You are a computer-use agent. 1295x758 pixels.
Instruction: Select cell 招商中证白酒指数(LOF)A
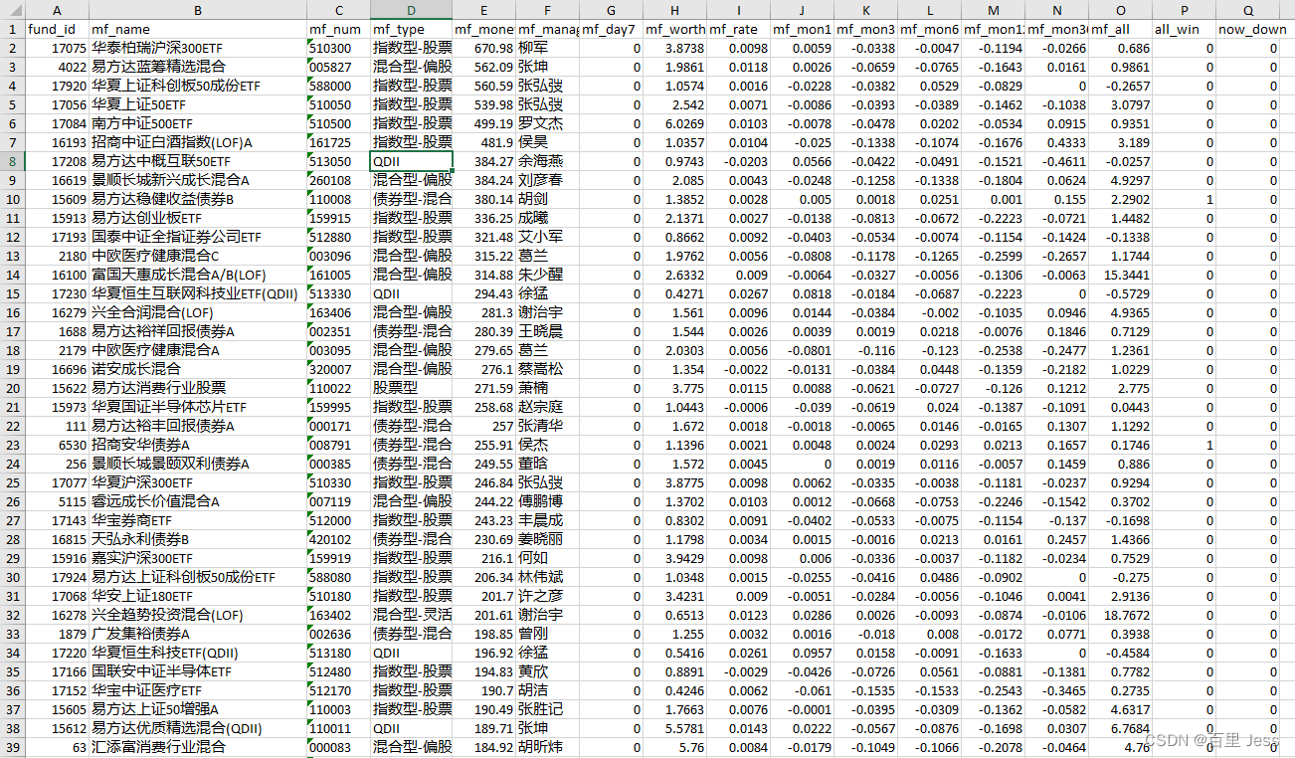point(197,142)
